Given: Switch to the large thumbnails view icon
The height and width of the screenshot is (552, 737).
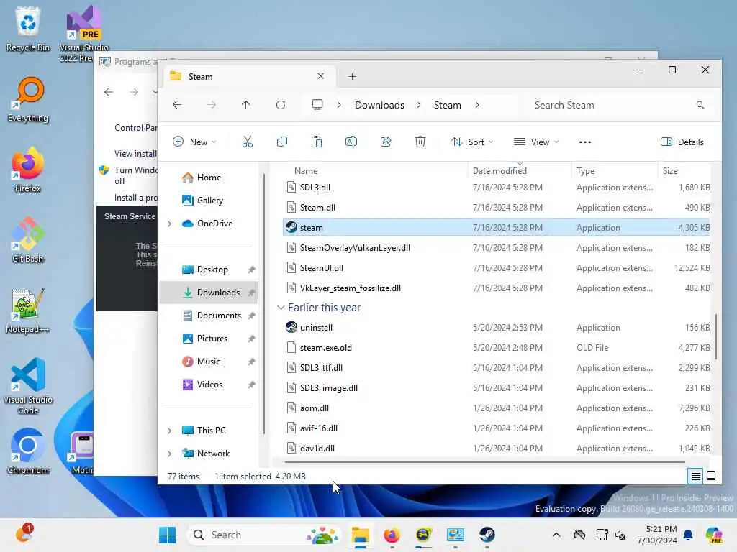Looking at the screenshot, I should pyautogui.click(x=711, y=476).
